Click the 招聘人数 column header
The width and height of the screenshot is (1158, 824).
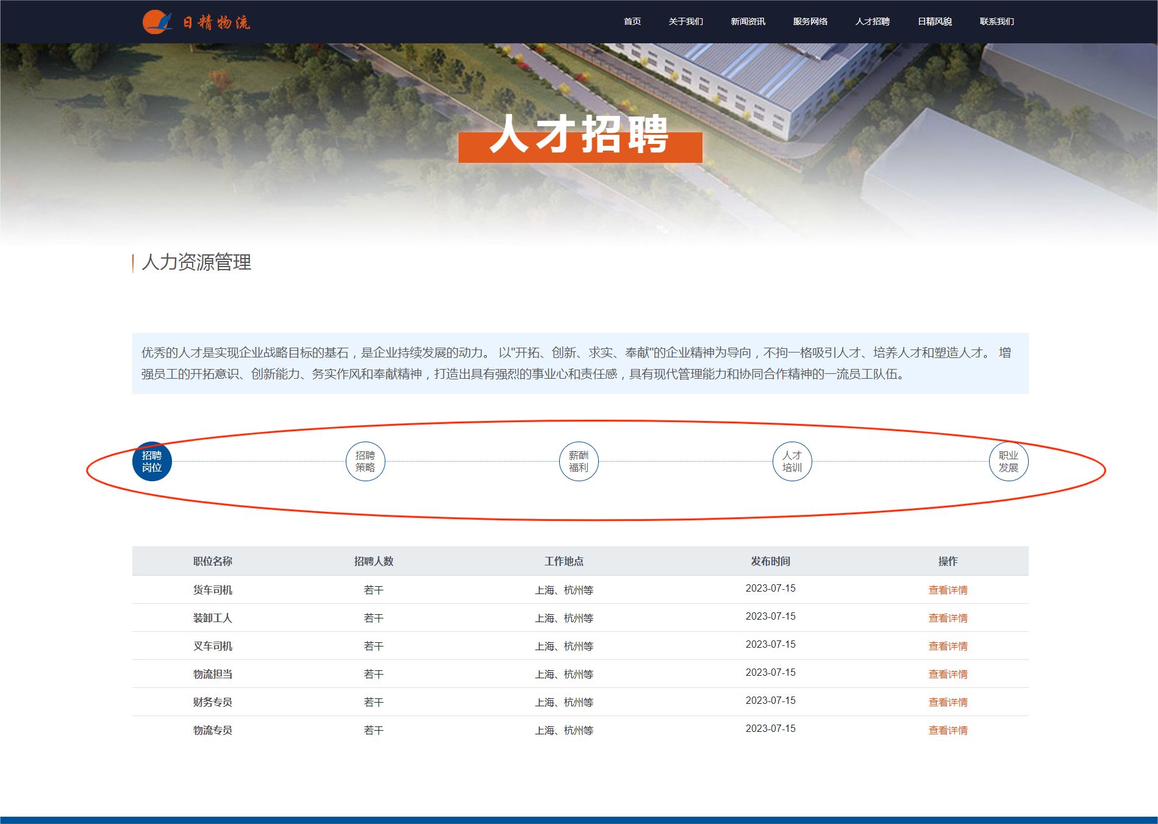point(374,561)
